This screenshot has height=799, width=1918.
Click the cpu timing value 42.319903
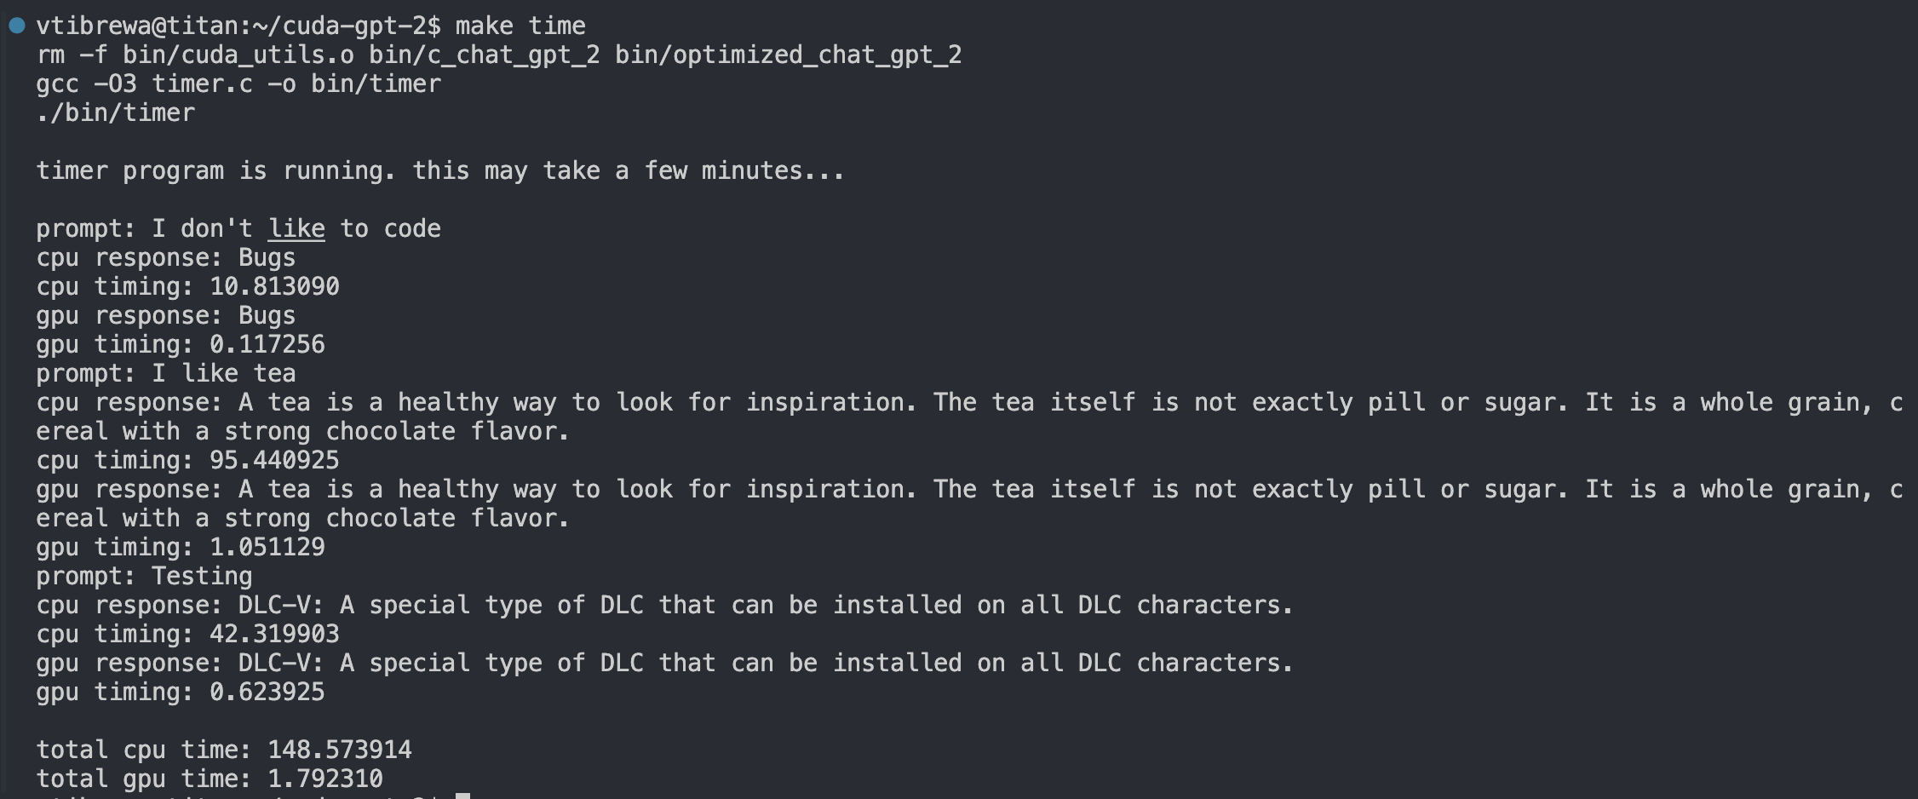[274, 634]
